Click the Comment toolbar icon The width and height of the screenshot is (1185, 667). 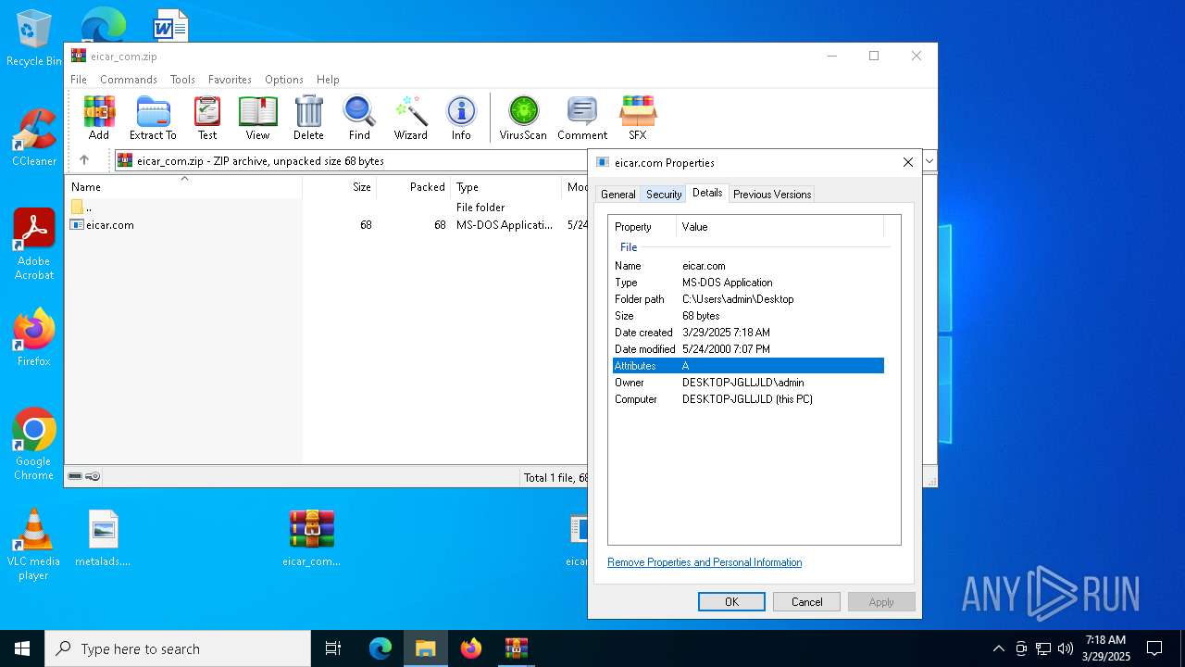pyautogui.click(x=582, y=118)
